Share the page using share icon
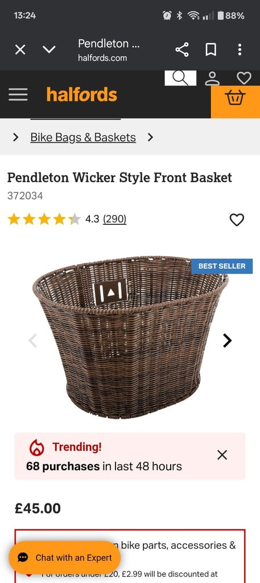This screenshot has width=260, height=583. (181, 50)
